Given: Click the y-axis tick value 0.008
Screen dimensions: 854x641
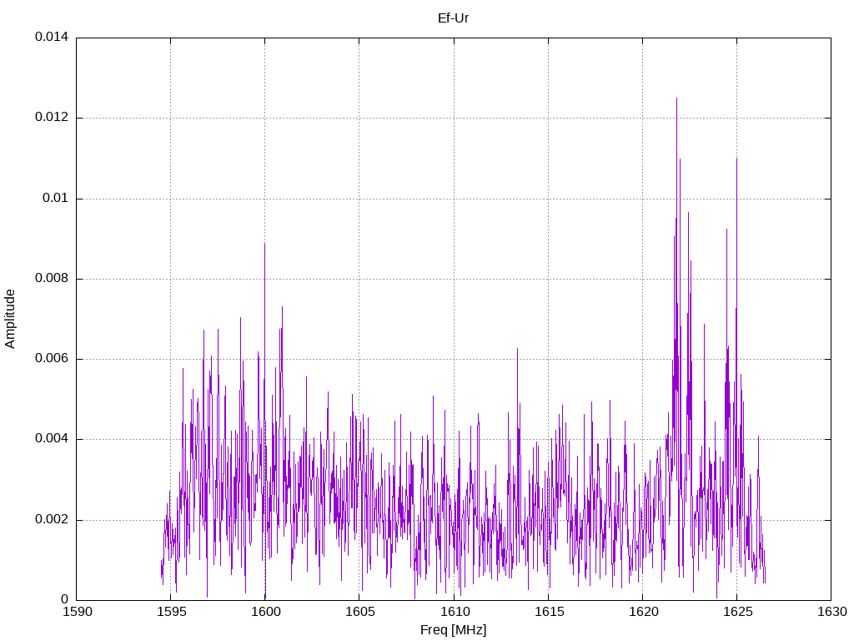Looking at the screenshot, I should 52,279.
